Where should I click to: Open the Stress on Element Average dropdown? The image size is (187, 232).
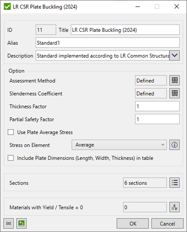point(119,145)
